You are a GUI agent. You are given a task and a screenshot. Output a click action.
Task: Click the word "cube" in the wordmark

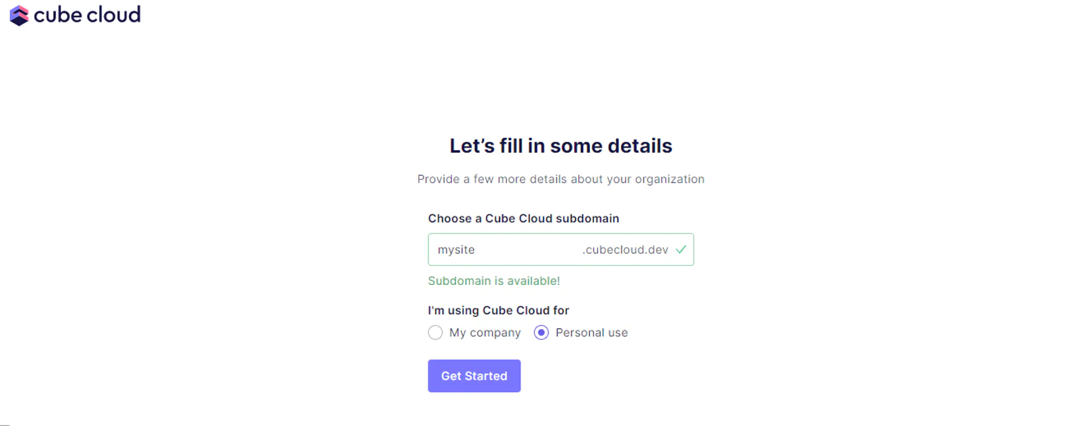pos(58,14)
